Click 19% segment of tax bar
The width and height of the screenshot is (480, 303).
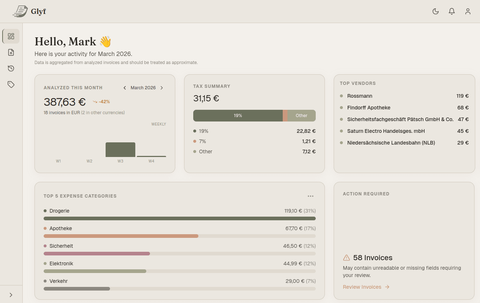pyautogui.click(x=238, y=116)
